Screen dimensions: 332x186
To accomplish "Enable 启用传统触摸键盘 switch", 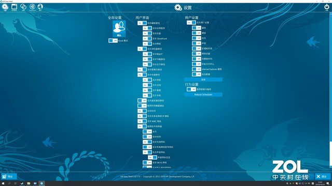I will pyautogui.click(x=142, y=105).
